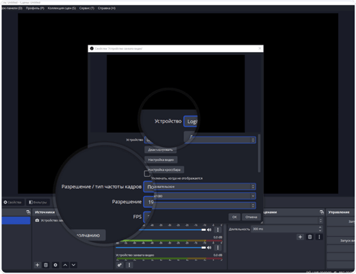Viewport: 356px width, 274px height.
Task: Click the Фильтры source toolbar button
Action: 38,202
